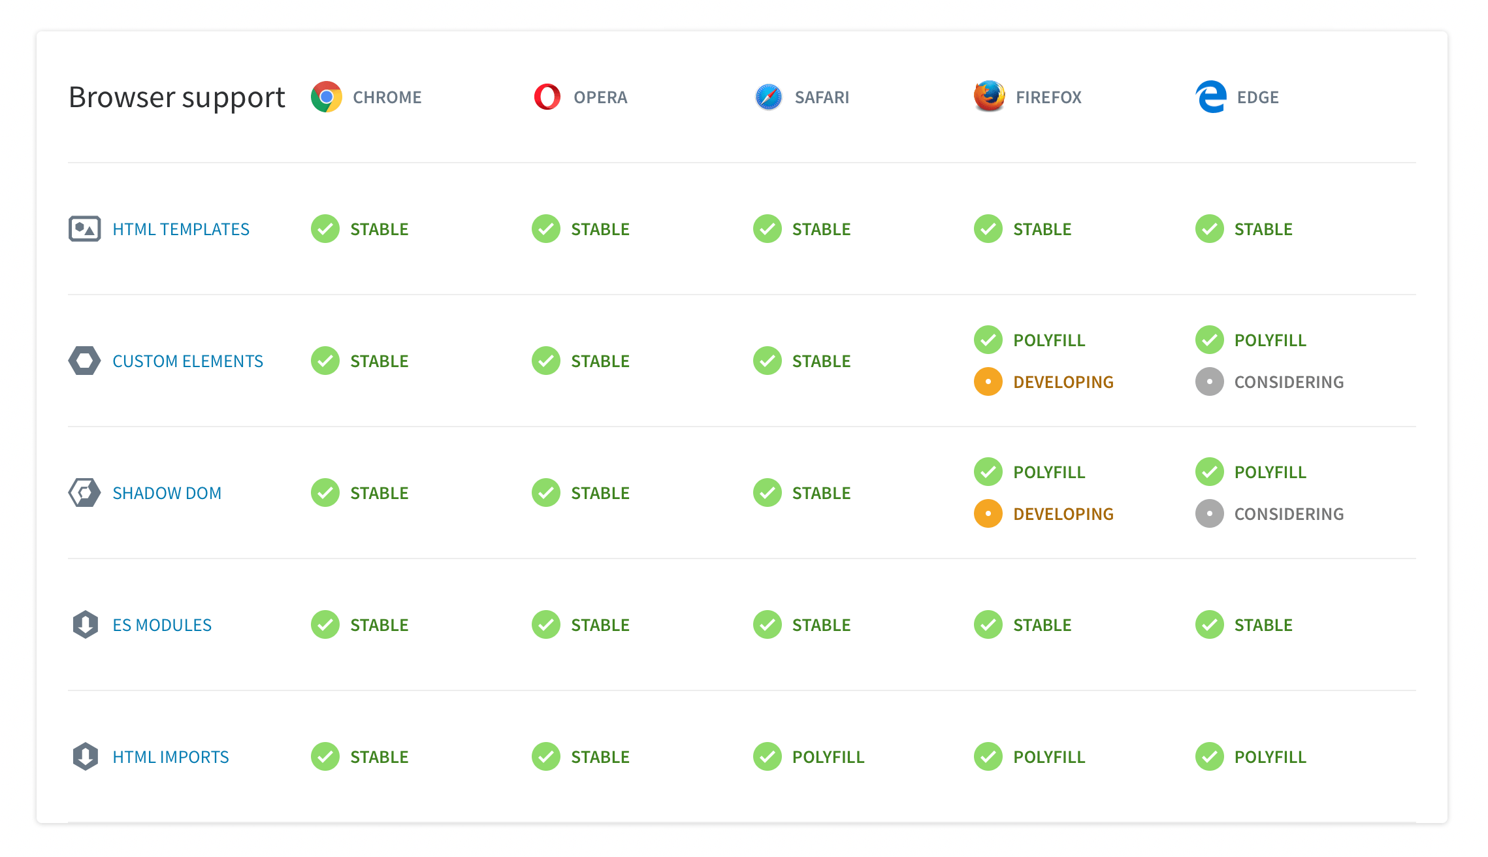This screenshot has height=857, width=1488.
Task: Click the HTML Imports feature icon
Action: (84, 756)
